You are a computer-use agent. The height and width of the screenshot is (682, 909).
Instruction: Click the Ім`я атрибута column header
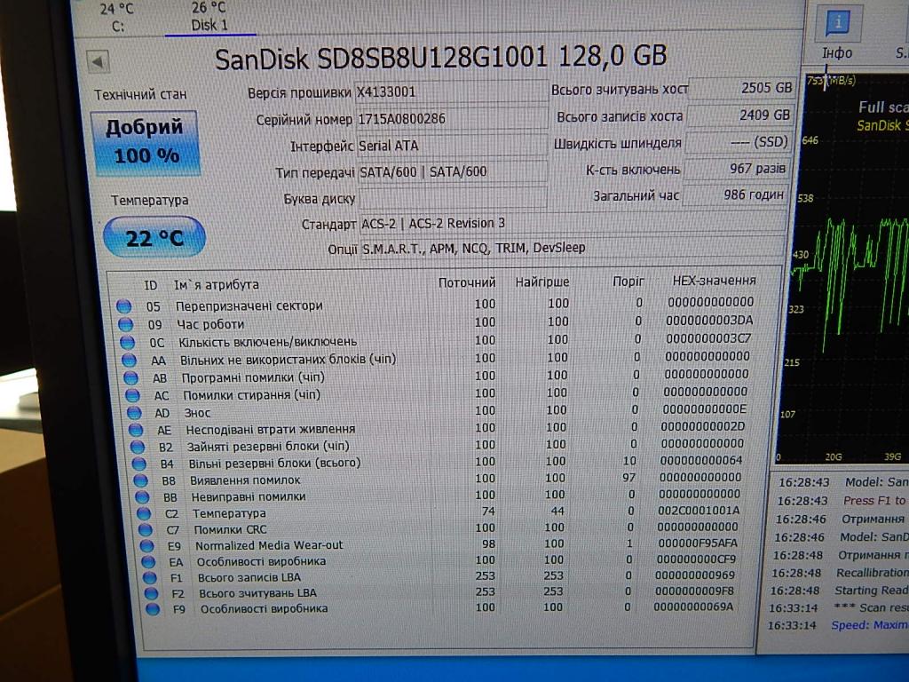point(217,285)
